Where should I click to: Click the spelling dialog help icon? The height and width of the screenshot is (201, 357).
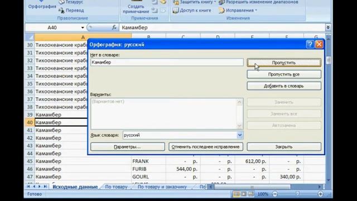[x=310, y=44]
